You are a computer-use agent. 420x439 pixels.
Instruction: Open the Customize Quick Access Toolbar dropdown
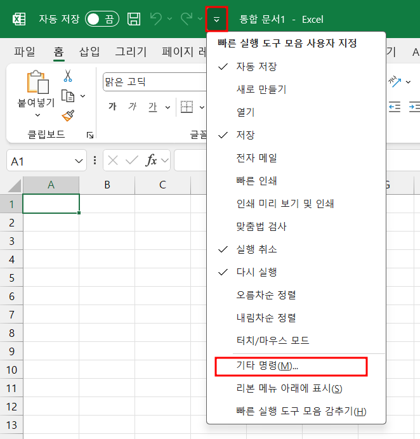tap(216, 19)
